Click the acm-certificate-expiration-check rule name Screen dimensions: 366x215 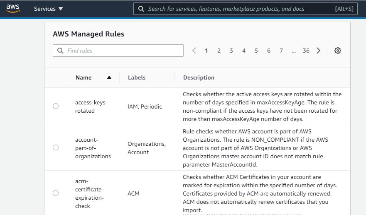(x=89, y=193)
